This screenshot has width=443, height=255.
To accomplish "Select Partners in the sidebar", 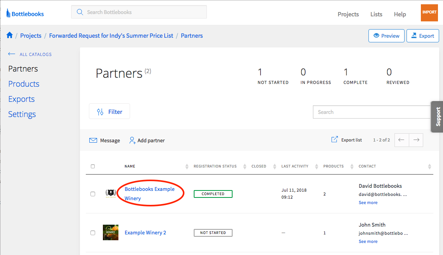I will (x=23, y=69).
